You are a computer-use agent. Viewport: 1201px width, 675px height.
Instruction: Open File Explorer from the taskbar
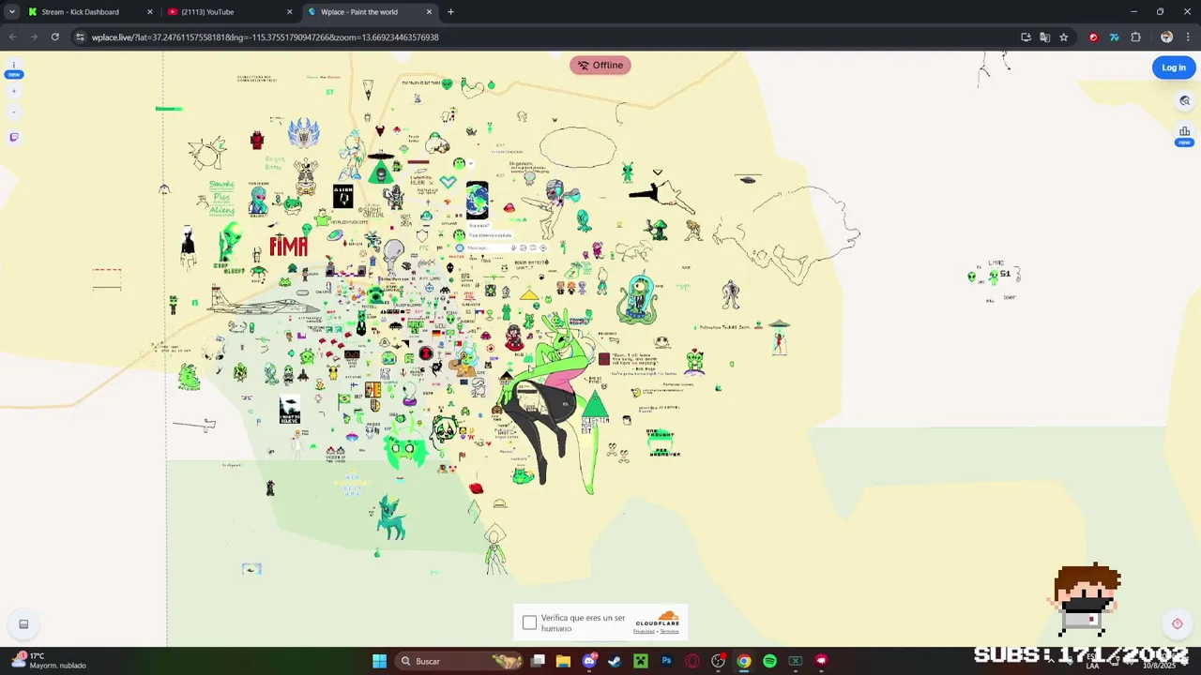tap(563, 661)
